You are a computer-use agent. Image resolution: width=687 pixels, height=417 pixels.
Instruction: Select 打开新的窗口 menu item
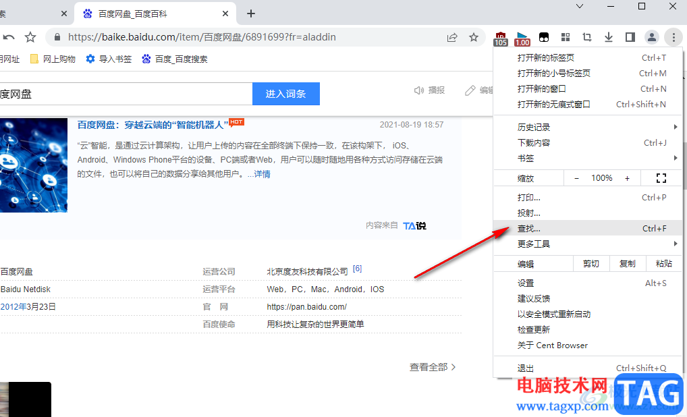click(x=588, y=89)
